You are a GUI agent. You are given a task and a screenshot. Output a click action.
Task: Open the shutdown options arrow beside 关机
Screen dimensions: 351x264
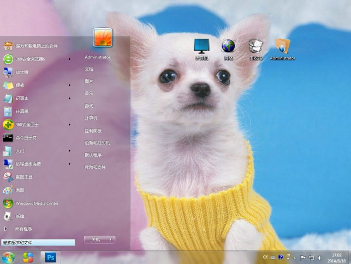pos(111,239)
